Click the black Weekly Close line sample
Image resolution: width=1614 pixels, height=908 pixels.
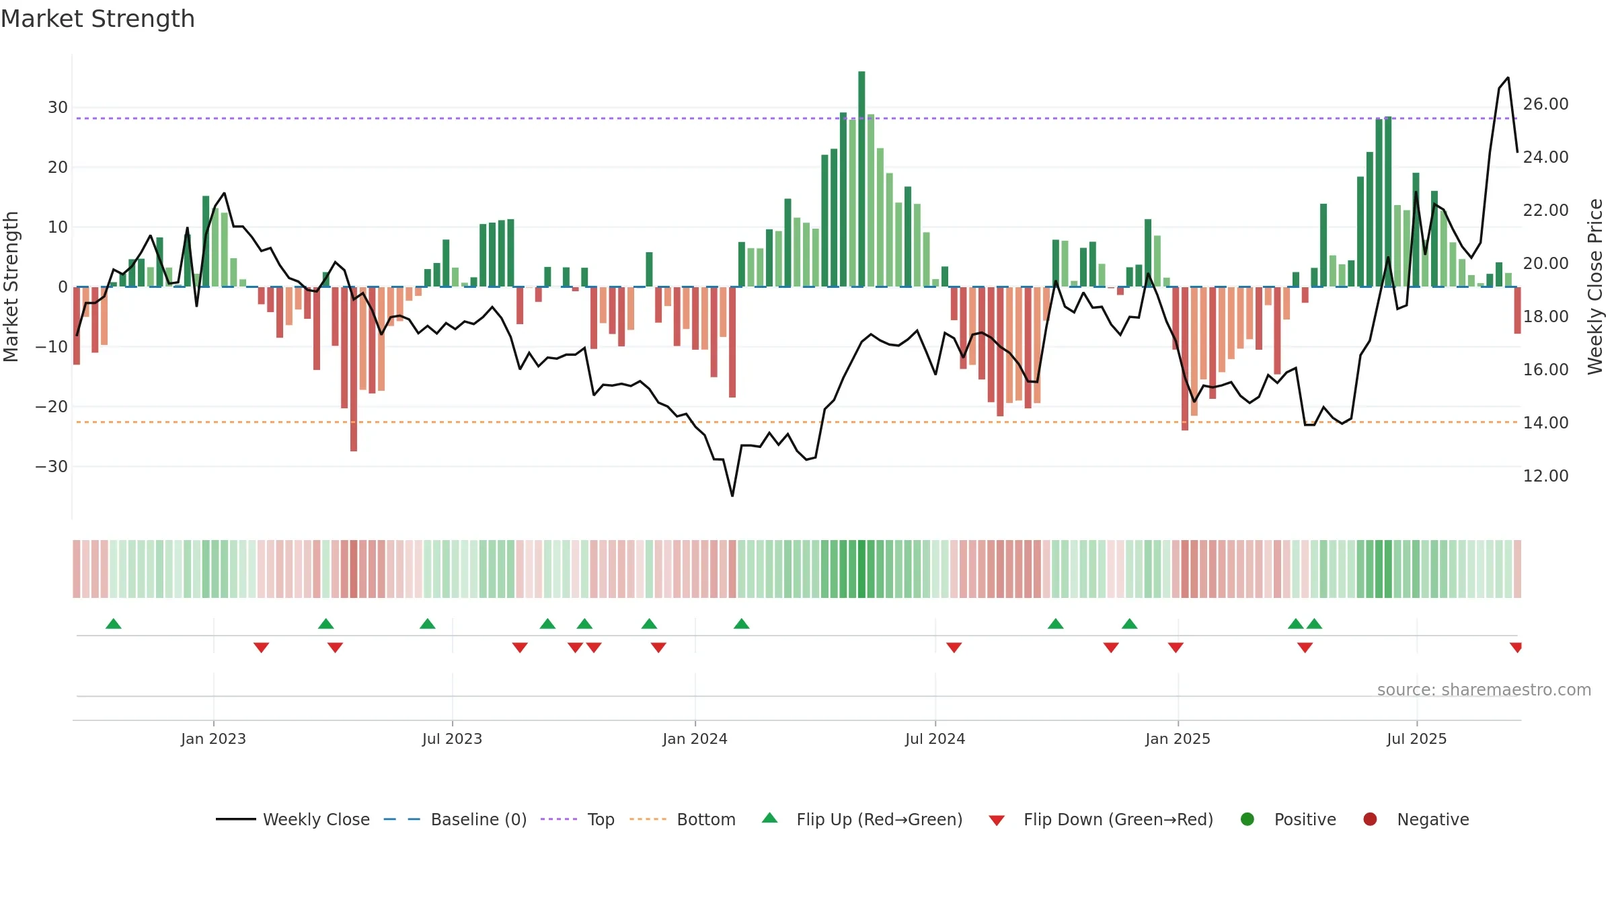click(235, 819)
